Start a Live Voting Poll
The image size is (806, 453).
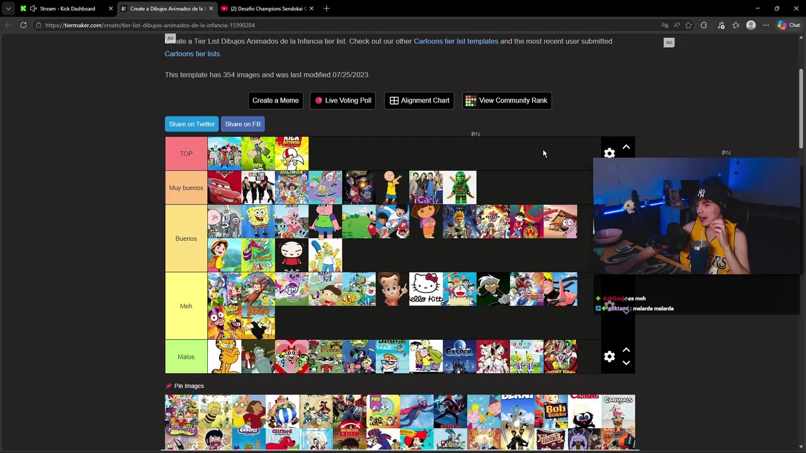[x=343, y=101]
